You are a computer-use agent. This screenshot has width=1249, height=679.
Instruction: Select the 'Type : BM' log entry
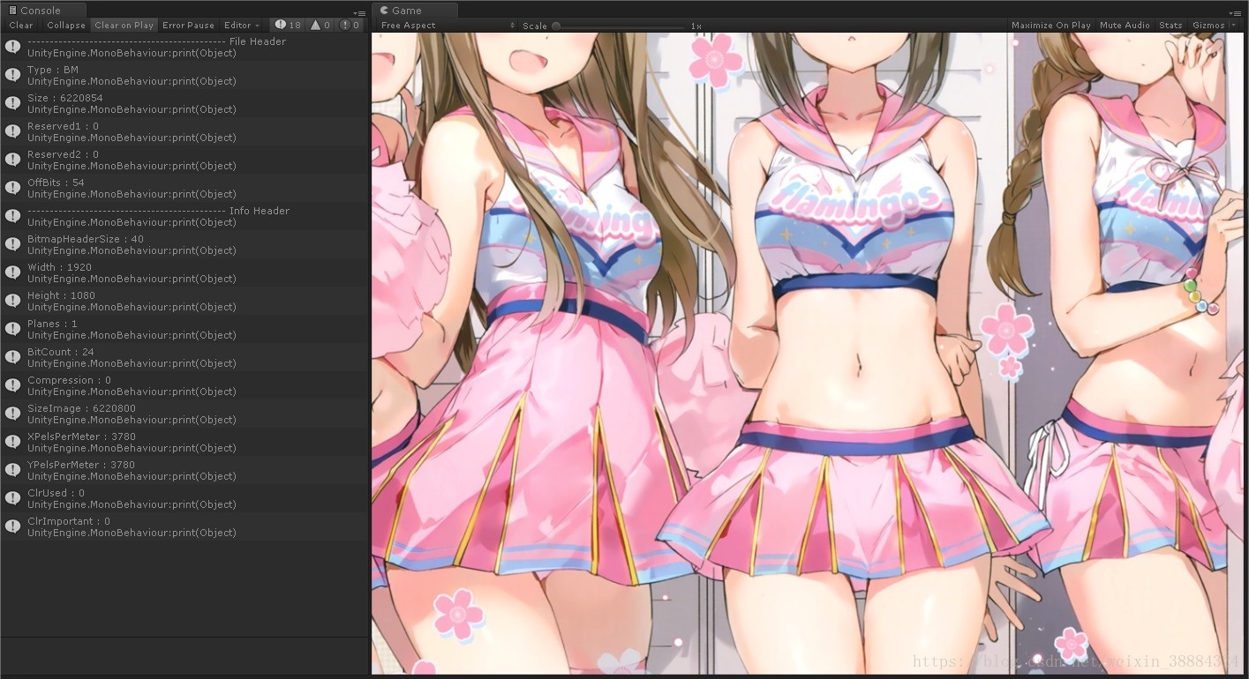coord(184,75)
